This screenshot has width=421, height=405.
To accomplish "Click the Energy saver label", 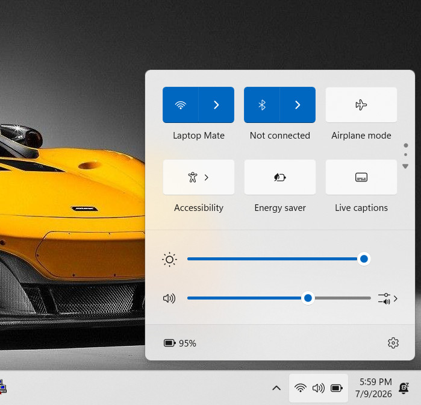I will [x=280, y=208].
